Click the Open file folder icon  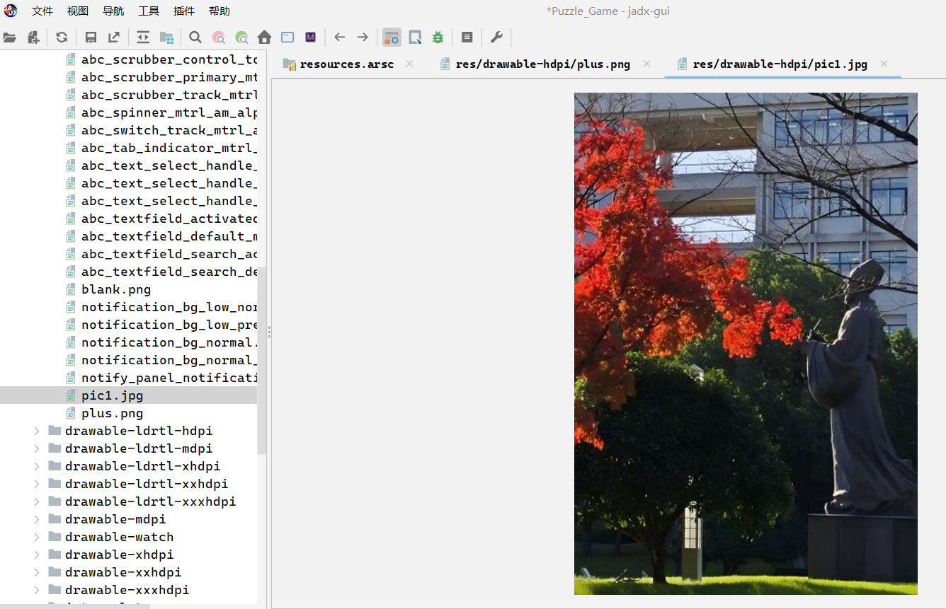pos(9,37)
